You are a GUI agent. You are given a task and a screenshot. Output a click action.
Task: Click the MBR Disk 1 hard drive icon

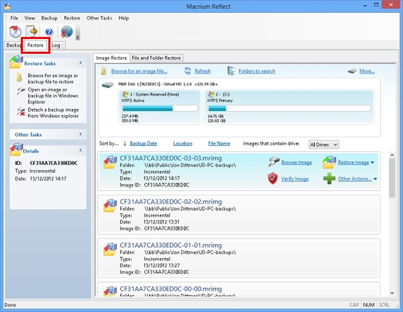tap(108, 85)
